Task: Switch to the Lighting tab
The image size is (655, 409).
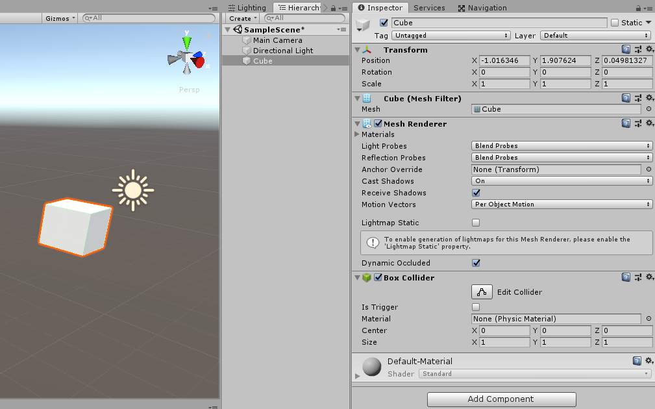Action: click(x=253, y=7)
